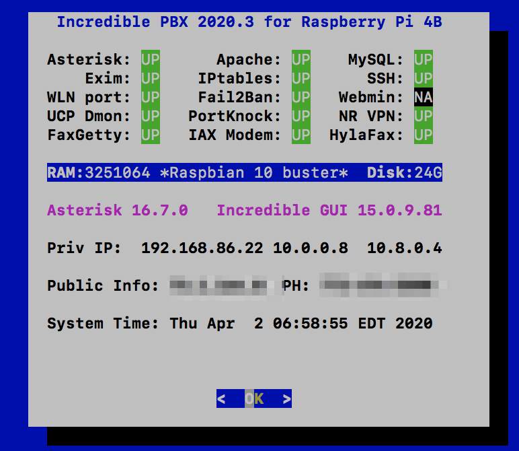Click the time 06:58:55

tap(311, 323)
